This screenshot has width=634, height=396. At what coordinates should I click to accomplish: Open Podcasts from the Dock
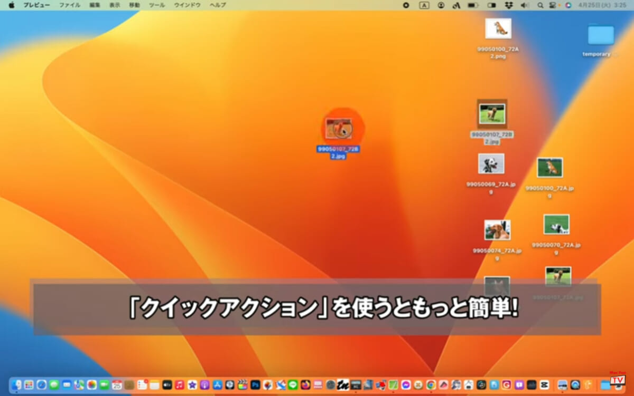coord(204,385)
